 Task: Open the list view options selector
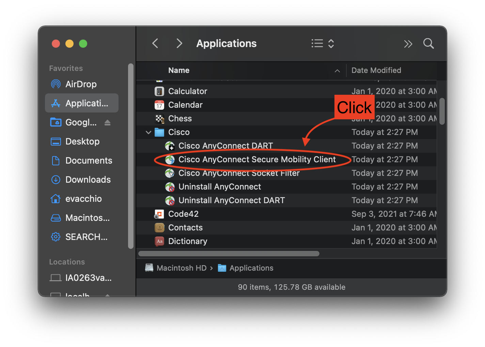point(323,44)
